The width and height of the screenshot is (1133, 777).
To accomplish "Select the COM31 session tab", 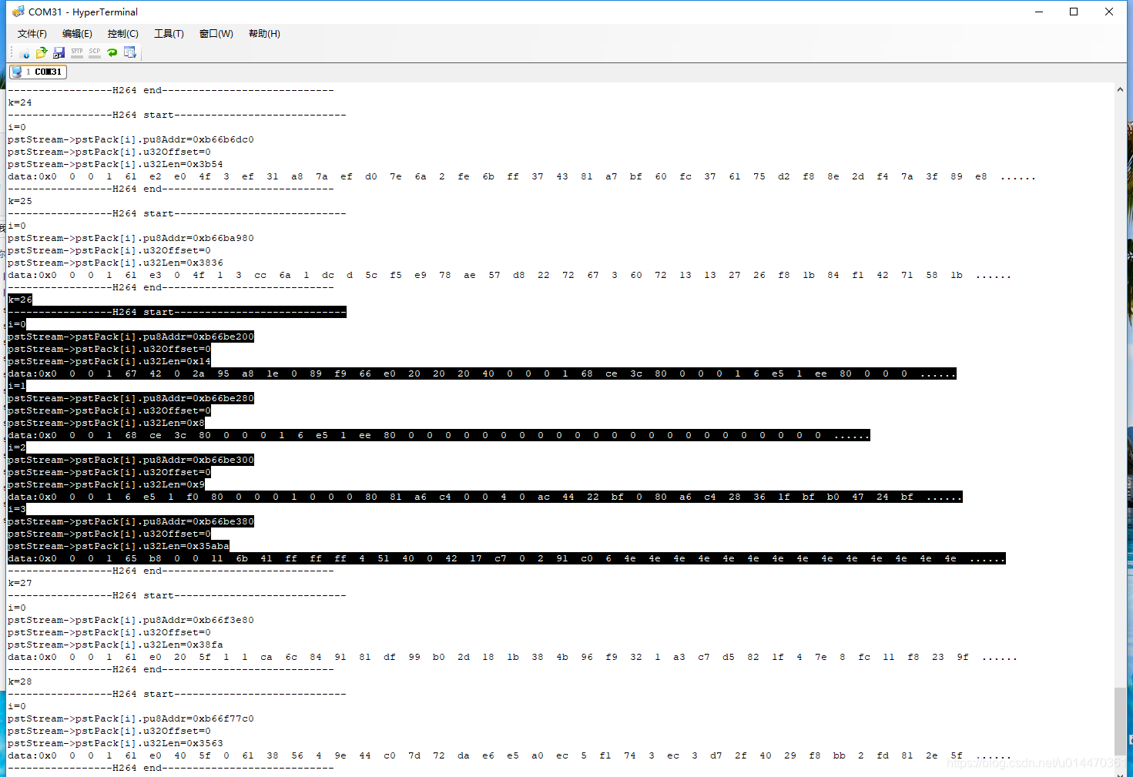I will coord(38,72).
